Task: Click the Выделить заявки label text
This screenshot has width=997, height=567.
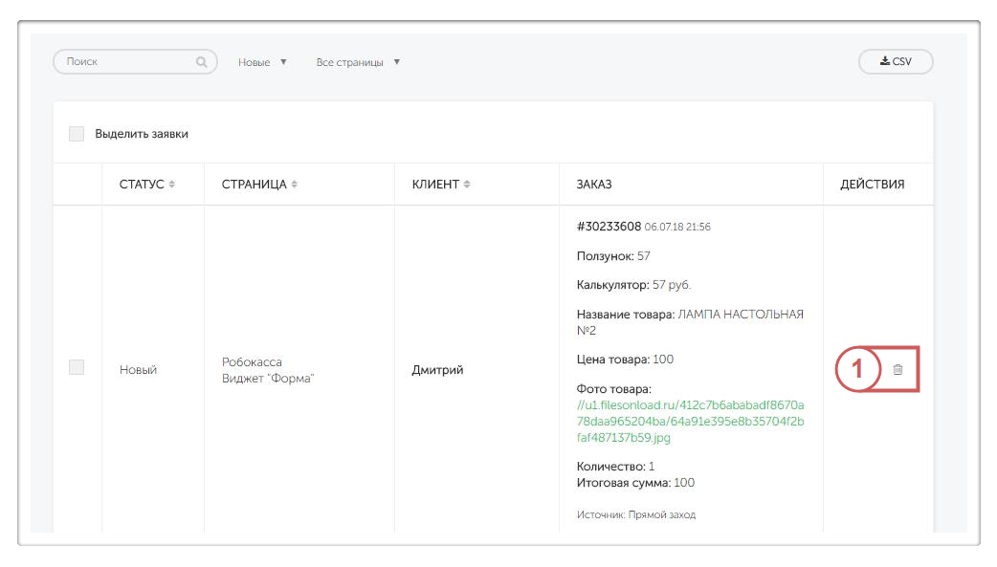Action: click(x=142, y=134)
